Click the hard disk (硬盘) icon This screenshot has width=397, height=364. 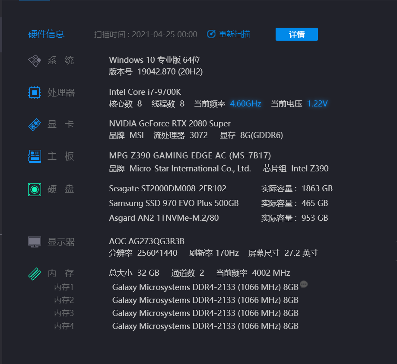coord(35,189)
